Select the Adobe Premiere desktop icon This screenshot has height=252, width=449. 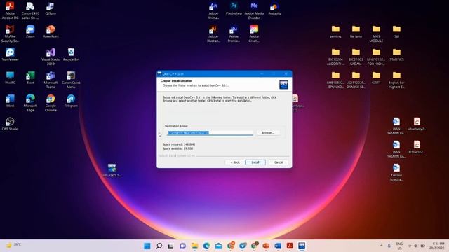point(234,34)
